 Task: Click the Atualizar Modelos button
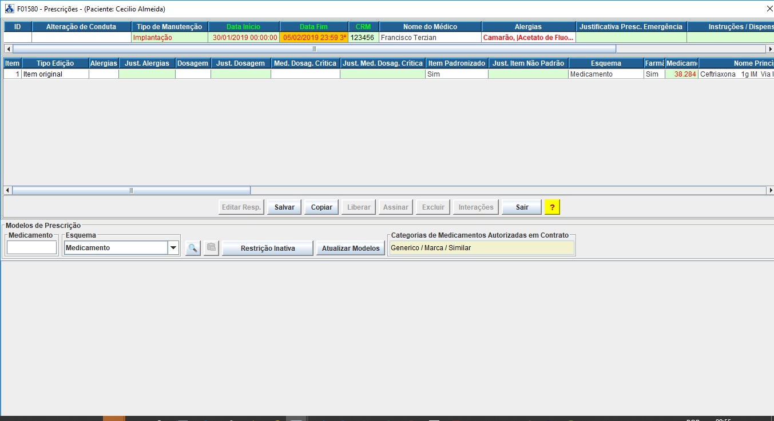pos(350,248)
